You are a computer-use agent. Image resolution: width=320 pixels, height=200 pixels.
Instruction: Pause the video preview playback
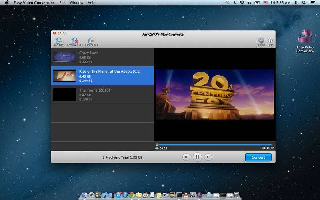coord(197,157)
